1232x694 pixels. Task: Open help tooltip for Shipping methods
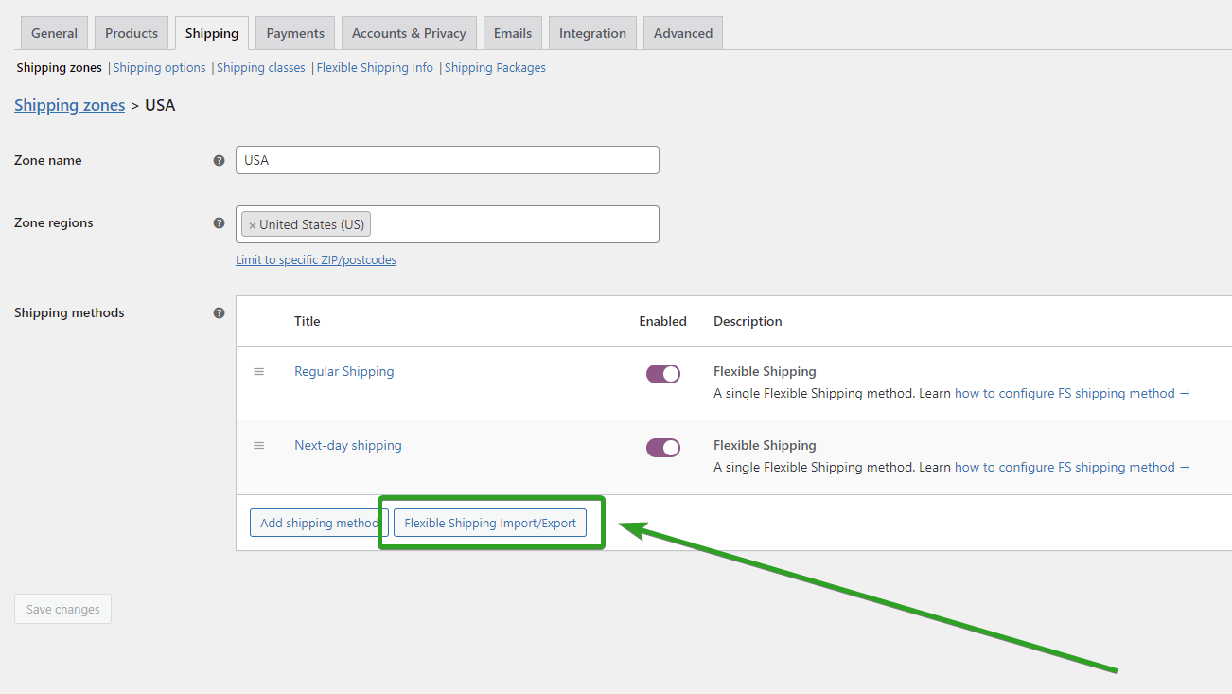pos(220,312)
